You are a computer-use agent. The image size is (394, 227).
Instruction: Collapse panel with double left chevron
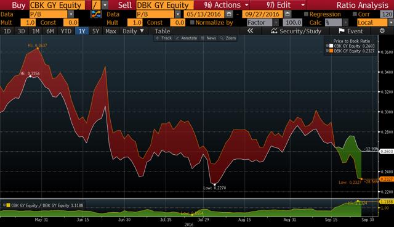[x=250, y=31]
